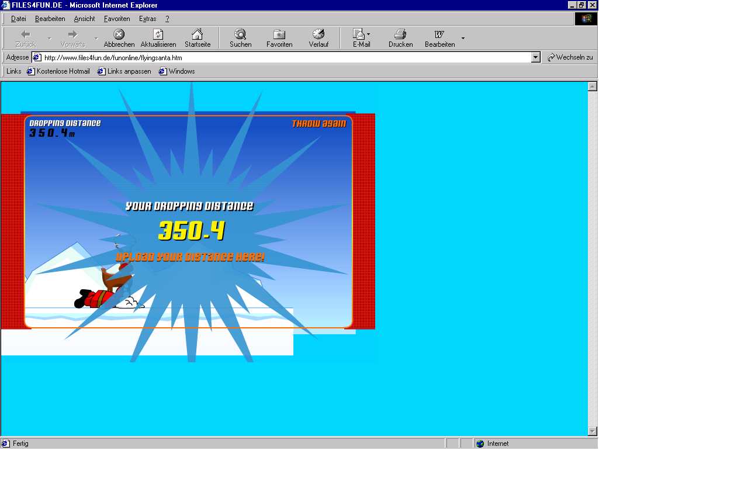
Task: Click the Windows logo throbber icon
Action: coord(586,19)
